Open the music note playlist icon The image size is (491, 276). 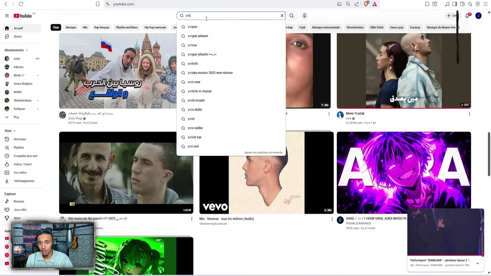coord(447,4)
